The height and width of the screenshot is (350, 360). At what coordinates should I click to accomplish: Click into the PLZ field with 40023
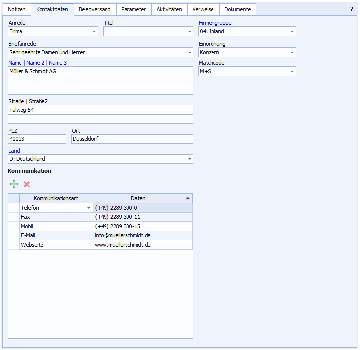pyautogui.click(x=37, y=139)
